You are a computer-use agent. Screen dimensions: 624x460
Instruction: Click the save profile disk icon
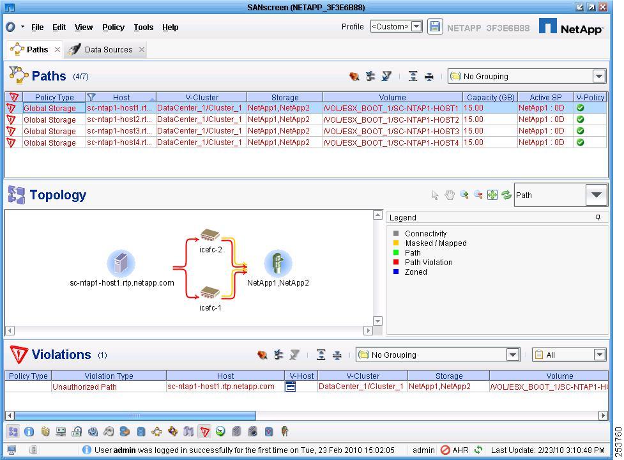point(435,27)
